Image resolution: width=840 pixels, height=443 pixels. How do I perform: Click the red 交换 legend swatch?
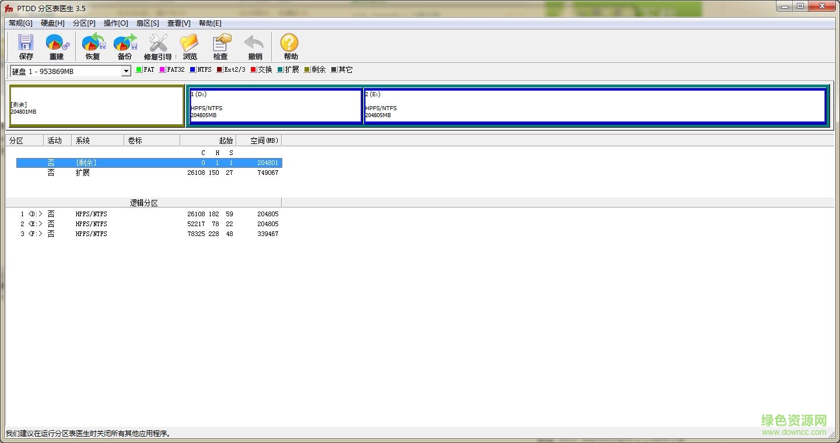tap(253, 69)
